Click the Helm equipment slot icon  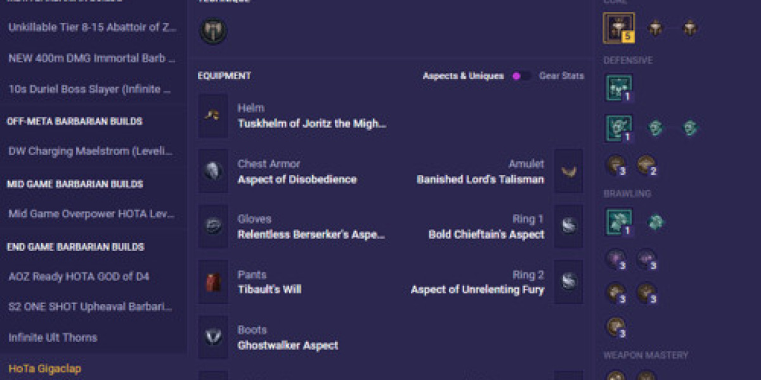click(x=213, y=116)
